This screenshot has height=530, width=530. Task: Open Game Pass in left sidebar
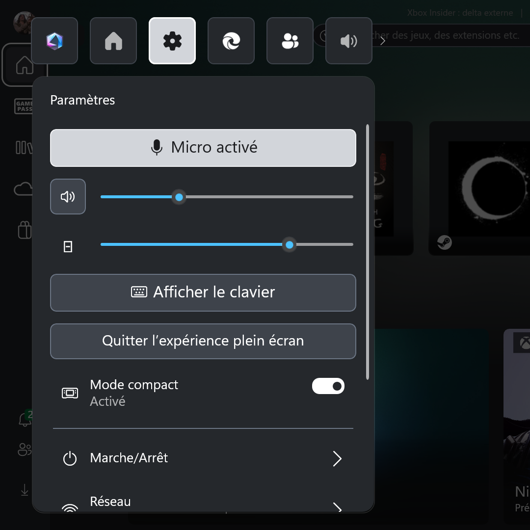click(x=24, y=106)
